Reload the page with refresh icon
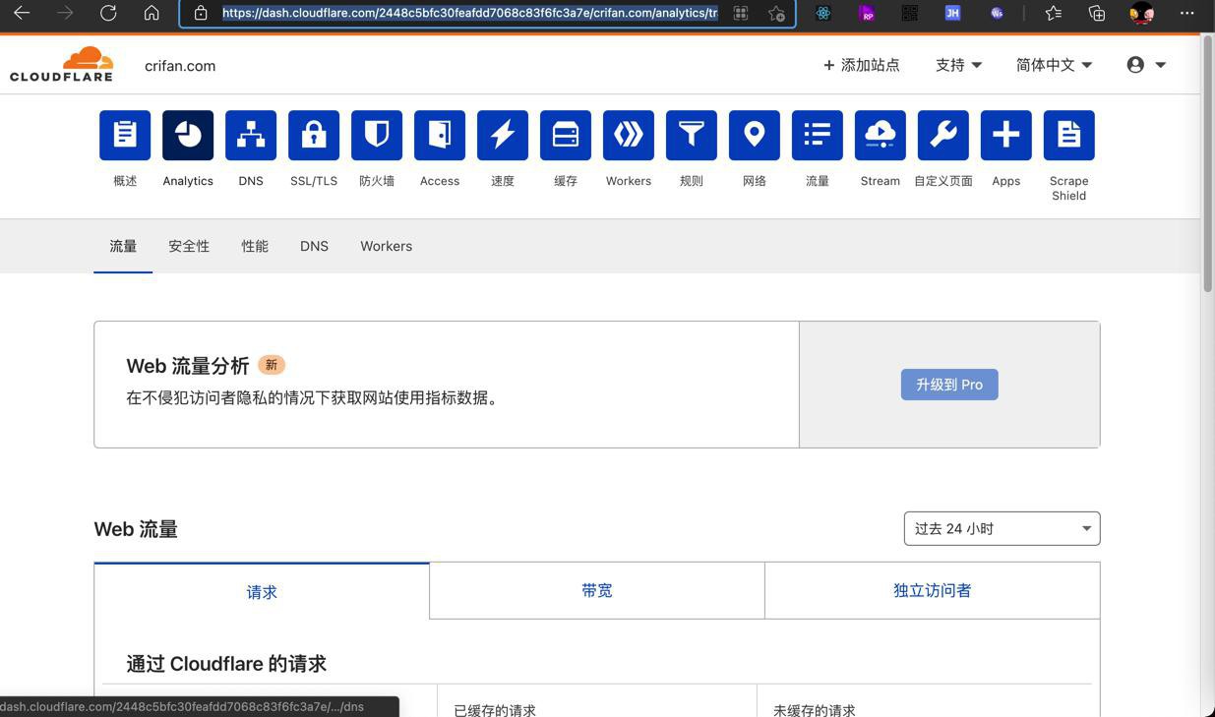Screen dimensions: 1215x717 point(108,13)
